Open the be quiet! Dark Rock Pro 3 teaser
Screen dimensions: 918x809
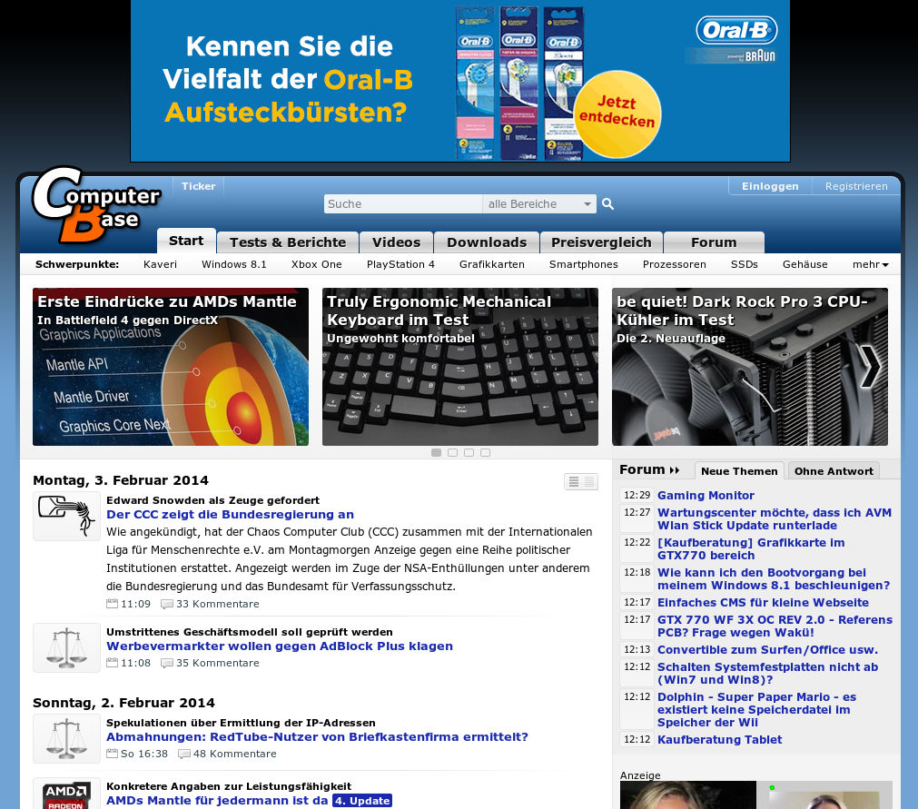pos(750,367)
